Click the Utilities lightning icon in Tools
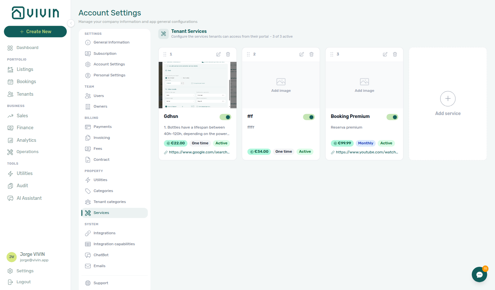Image resolution: width=495 pixels, height=290 pixels. 10,174
